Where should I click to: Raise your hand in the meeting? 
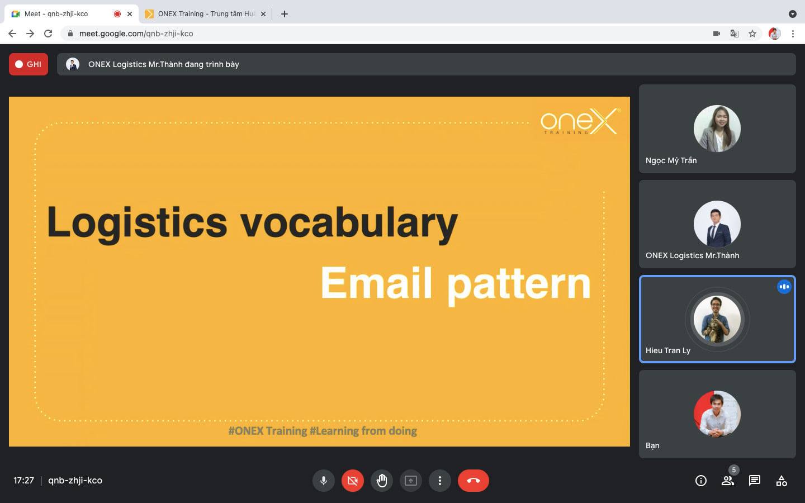coord(382,481)
